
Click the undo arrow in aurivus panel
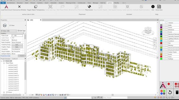click(x=170, y=92)
